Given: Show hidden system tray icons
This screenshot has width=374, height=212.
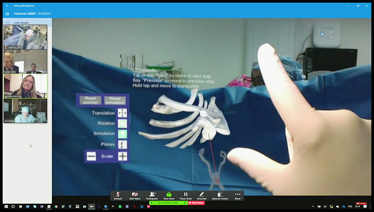Looking at the screenshot, I should (x=313, y=207).
